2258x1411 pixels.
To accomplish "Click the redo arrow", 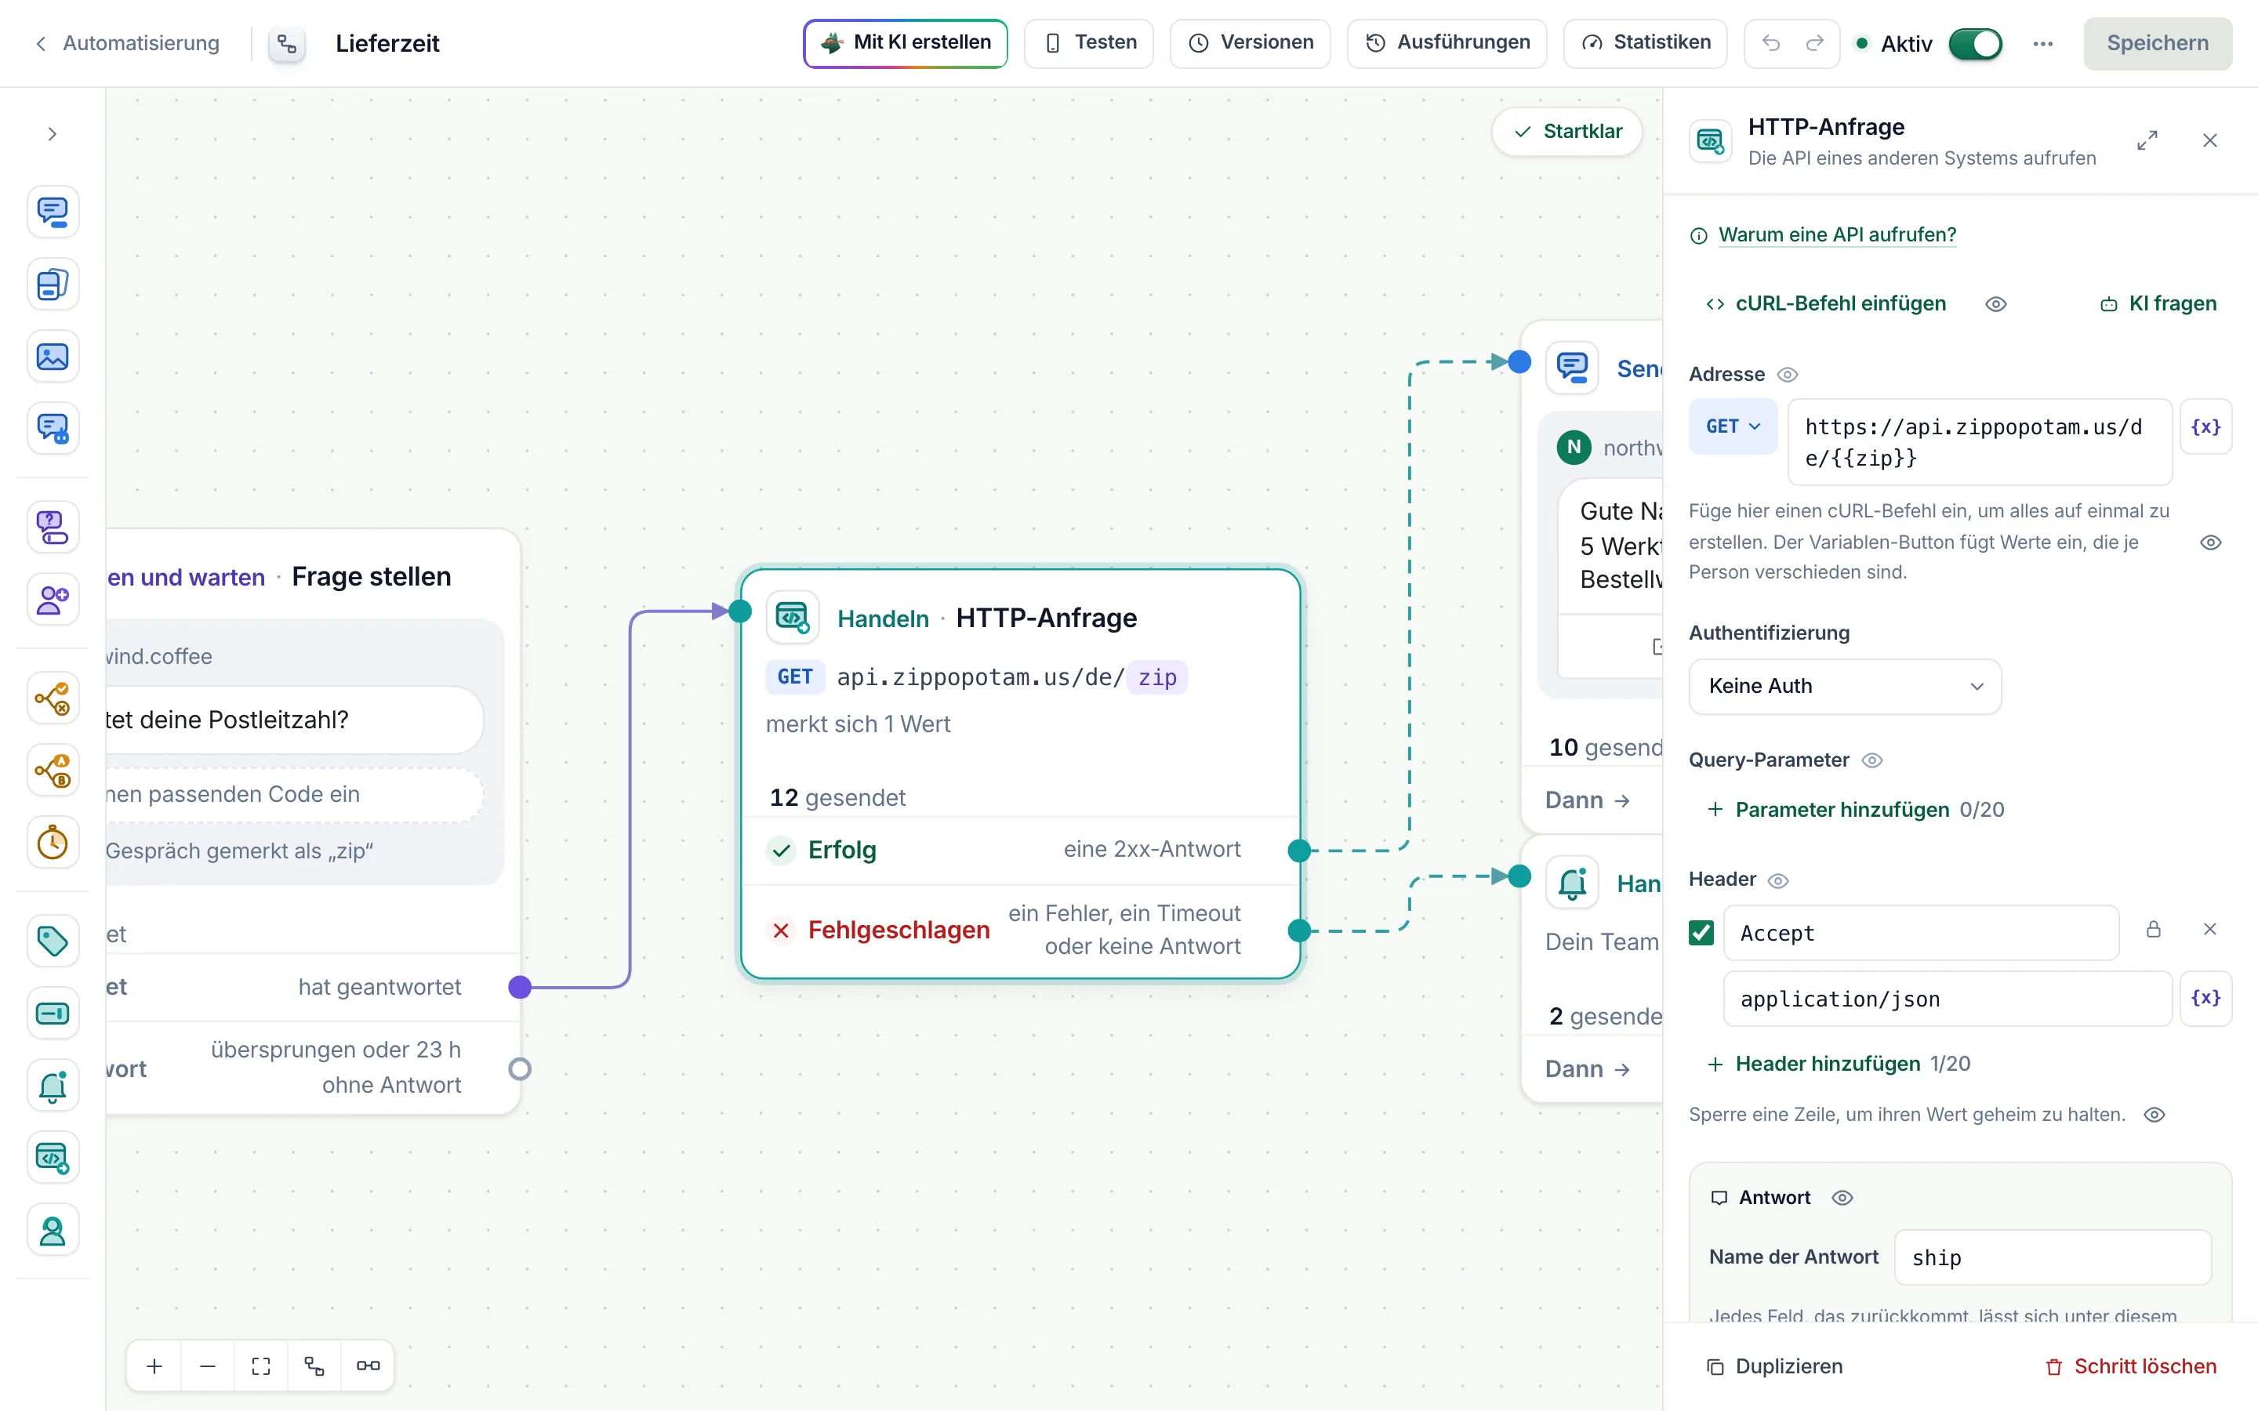I will point(1815,43).
